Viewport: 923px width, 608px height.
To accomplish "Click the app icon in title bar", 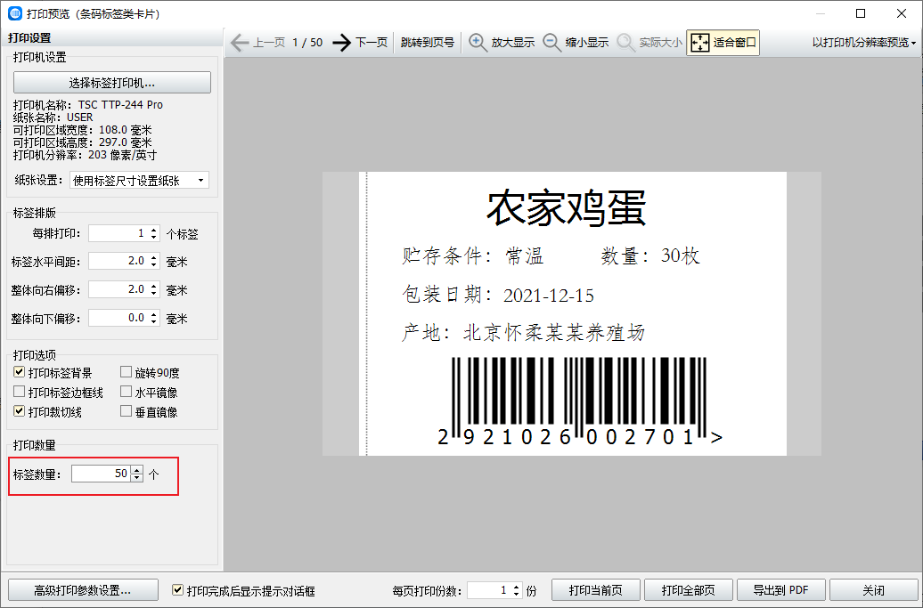I will pos(15,13).
